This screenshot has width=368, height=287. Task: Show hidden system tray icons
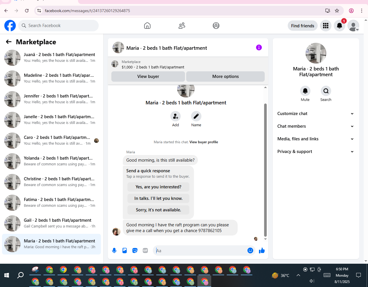(x=298, y=275)
